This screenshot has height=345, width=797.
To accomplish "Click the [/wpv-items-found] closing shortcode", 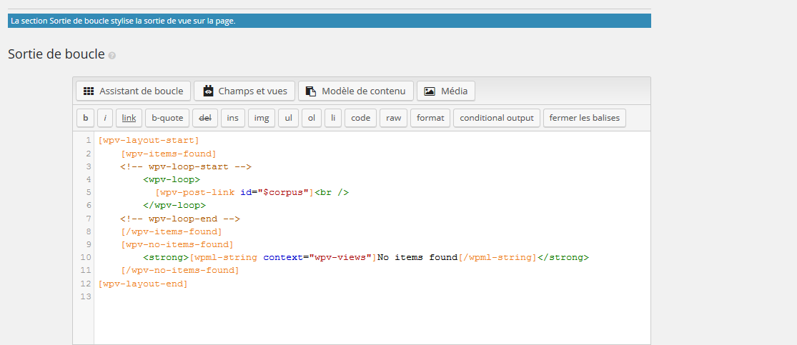I will point(172,231).
